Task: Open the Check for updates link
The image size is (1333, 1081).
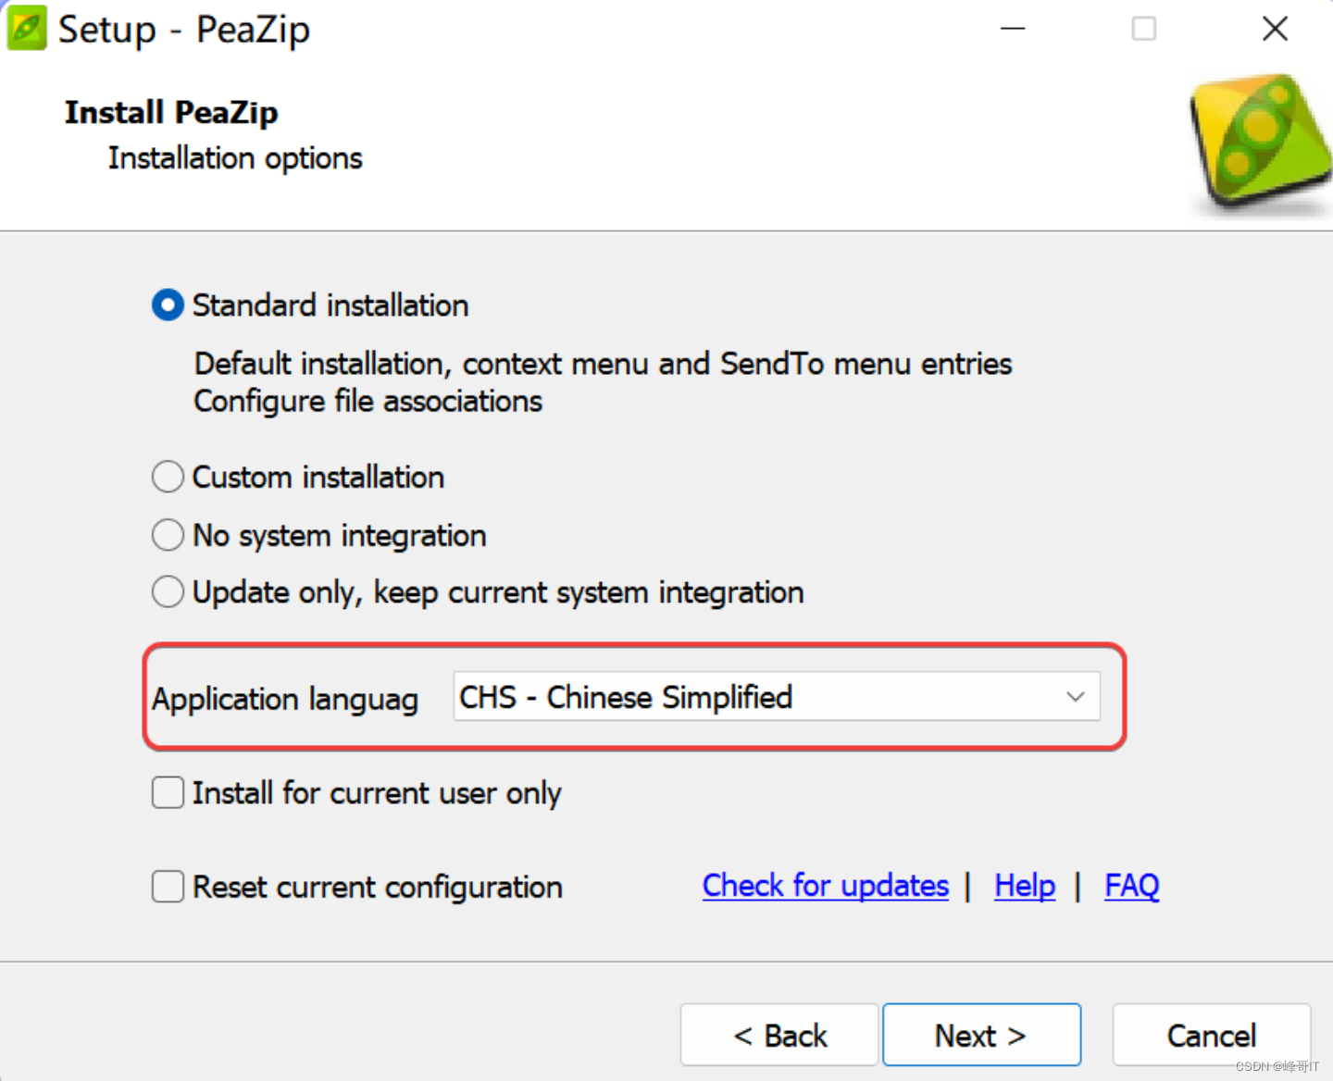Action: (826, 886)
